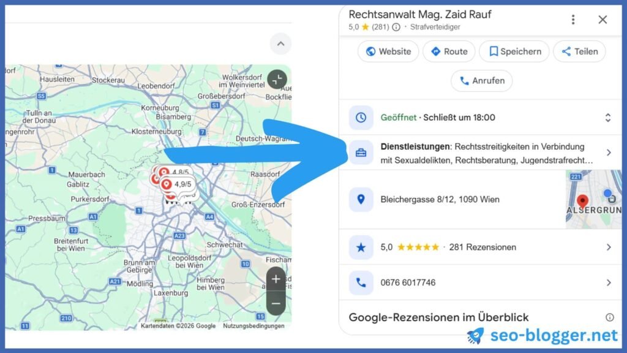The width and height of the screenshot is (627, 353).
Task: Open the 281 Rezensionen chevron
Action: [609, 248]
